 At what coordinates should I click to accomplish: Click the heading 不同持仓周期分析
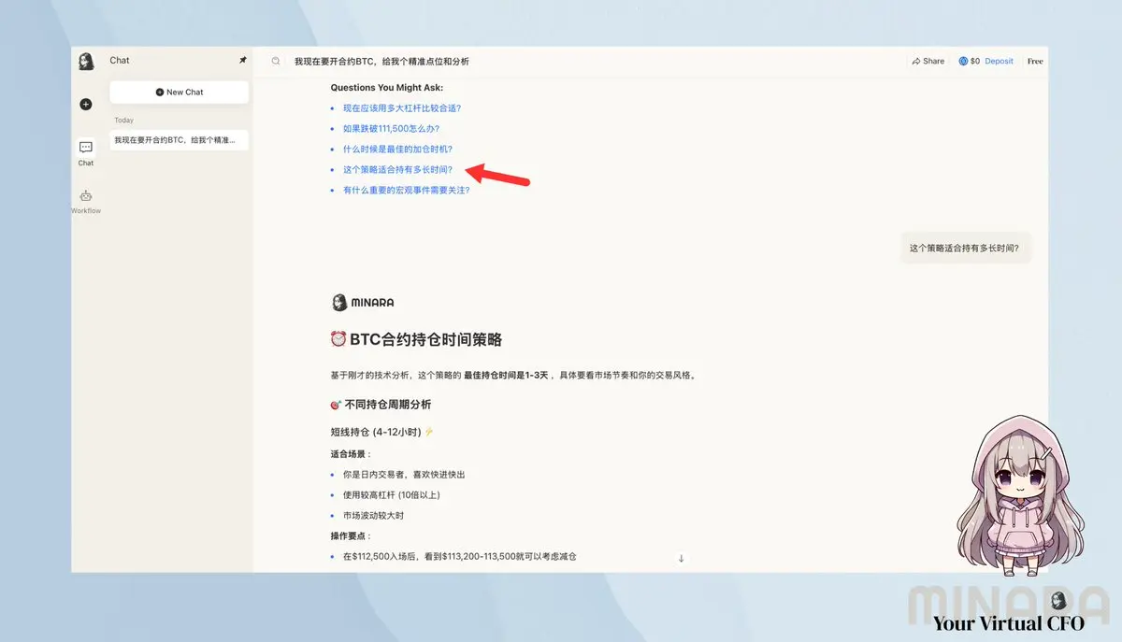click(x=381, y=406)
